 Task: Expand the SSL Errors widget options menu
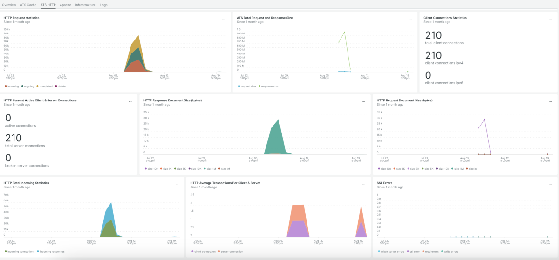point(550,184)
